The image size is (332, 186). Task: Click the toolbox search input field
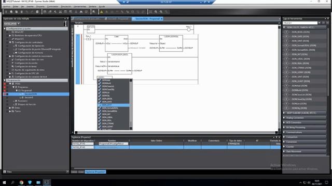point(300,23)
